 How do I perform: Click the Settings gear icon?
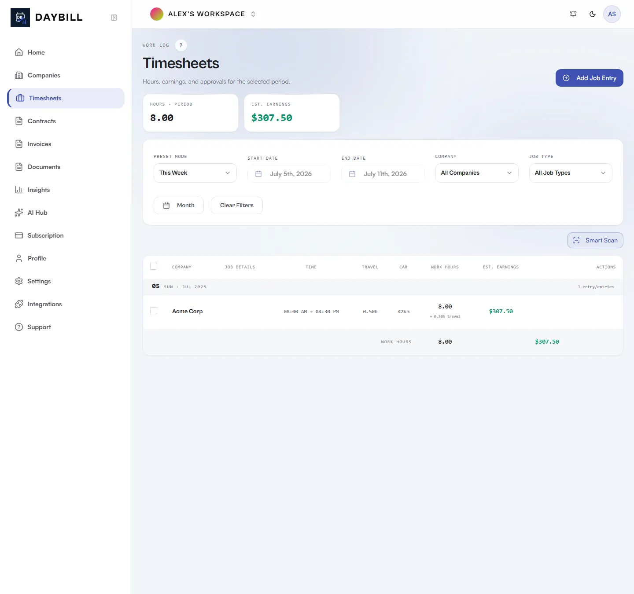(x=19, y=281)
